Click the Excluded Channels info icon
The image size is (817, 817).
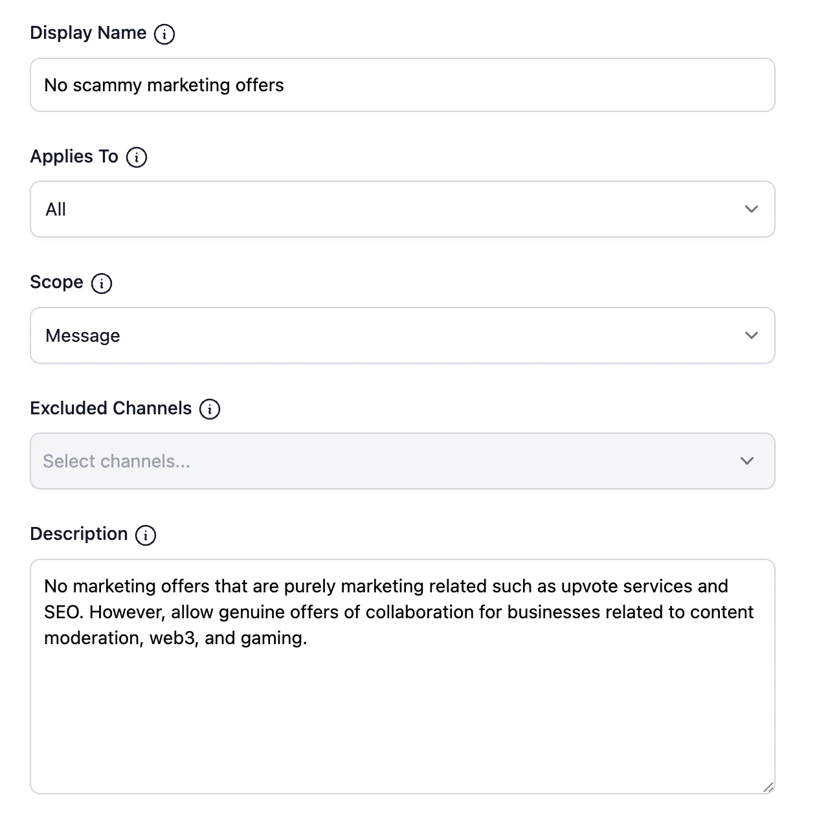209,408
